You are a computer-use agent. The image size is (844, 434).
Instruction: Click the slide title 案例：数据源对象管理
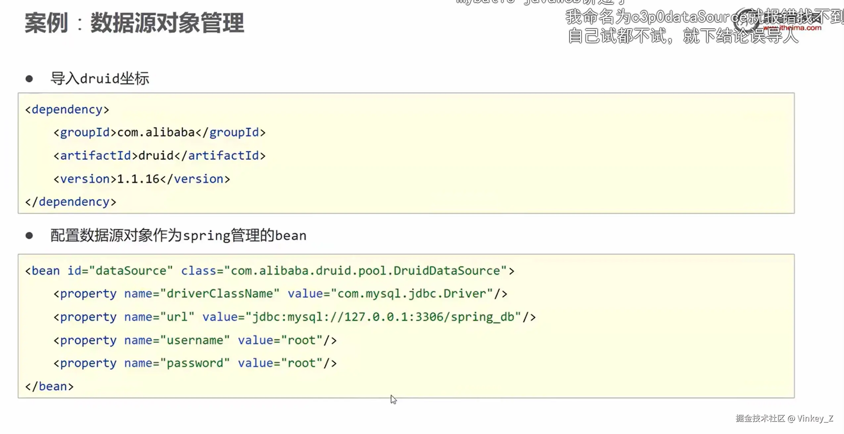coord(134,23)
